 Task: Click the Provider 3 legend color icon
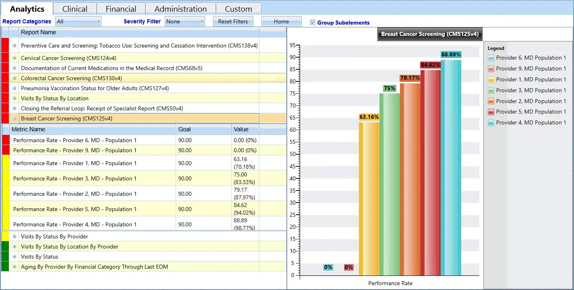[x=491, y=90]
